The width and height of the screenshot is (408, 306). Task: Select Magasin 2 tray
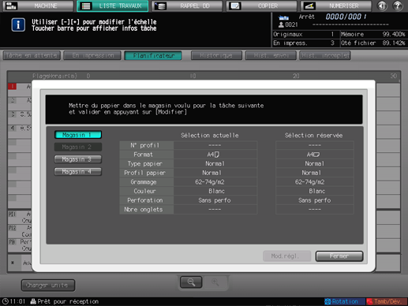[x=78, y=147]
